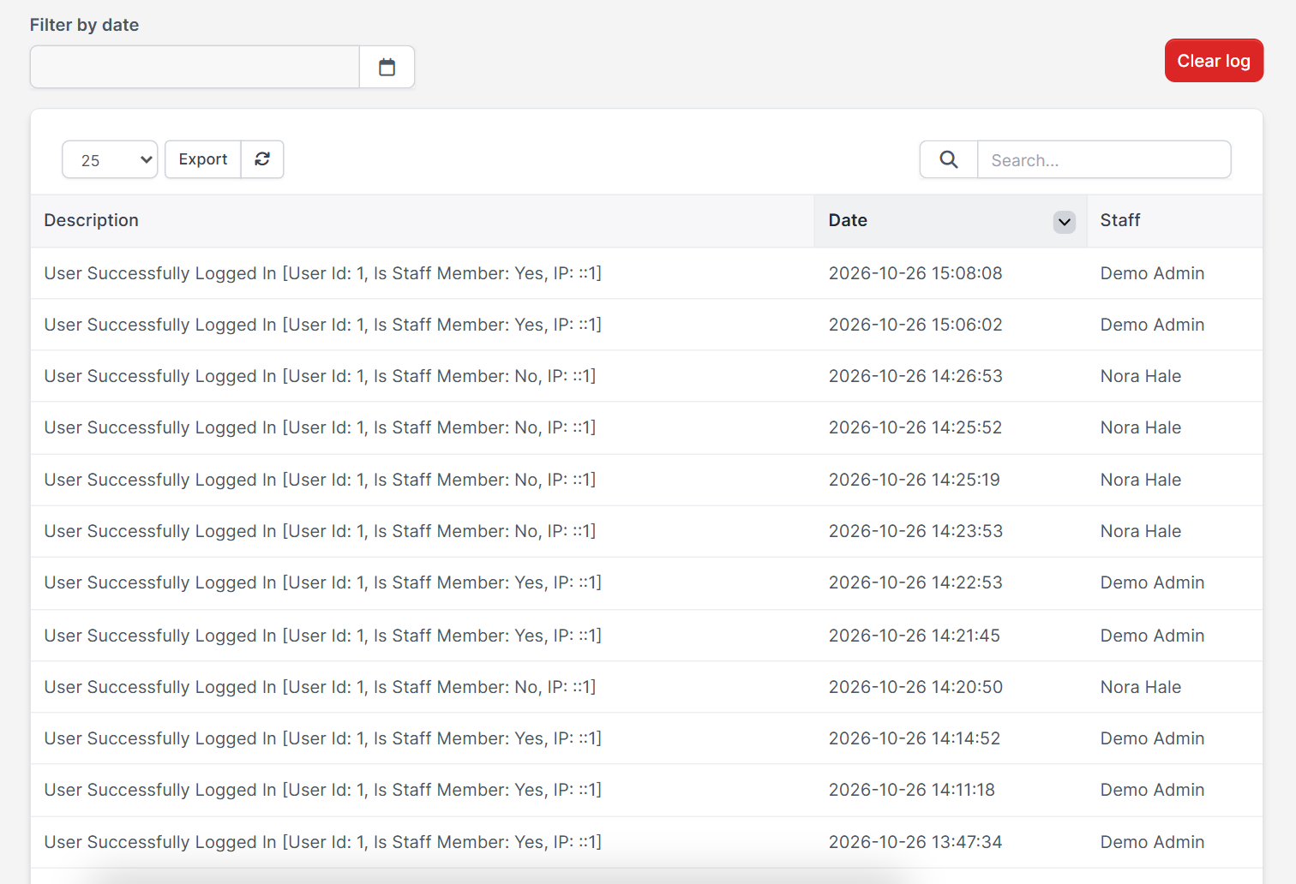1296x884 pixels.
Task: Click description of the 15:06:02 log entry
Action: point(323,325)
